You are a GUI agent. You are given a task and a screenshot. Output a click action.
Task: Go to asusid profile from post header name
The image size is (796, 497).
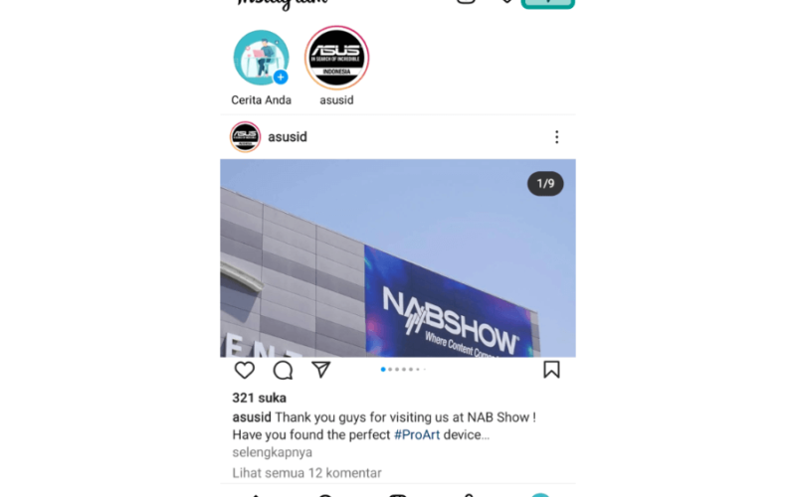tap(288, 137)
